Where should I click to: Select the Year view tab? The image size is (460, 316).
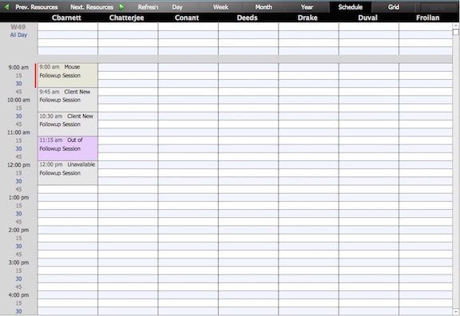[307, 7]
